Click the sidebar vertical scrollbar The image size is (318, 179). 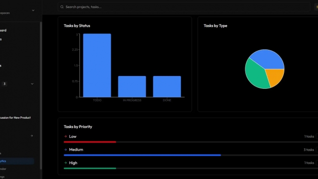pos(41,95)
